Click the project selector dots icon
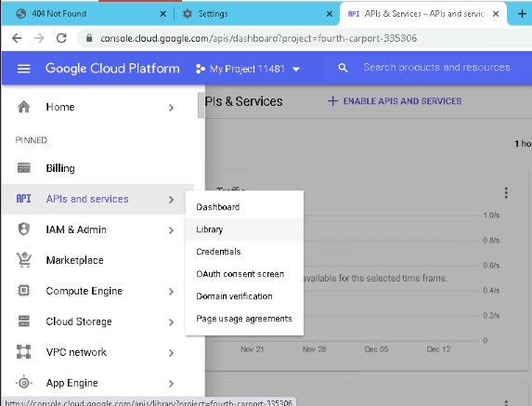 coord(201,69)
